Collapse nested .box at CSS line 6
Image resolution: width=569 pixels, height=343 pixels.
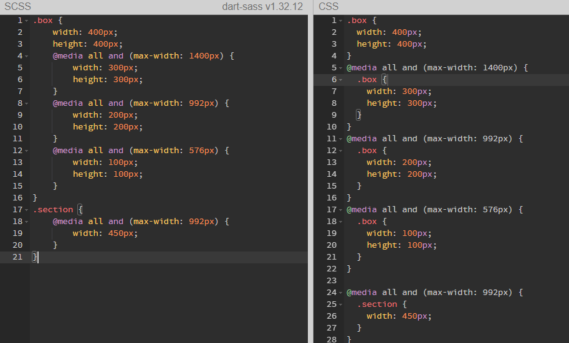(340, 80)
